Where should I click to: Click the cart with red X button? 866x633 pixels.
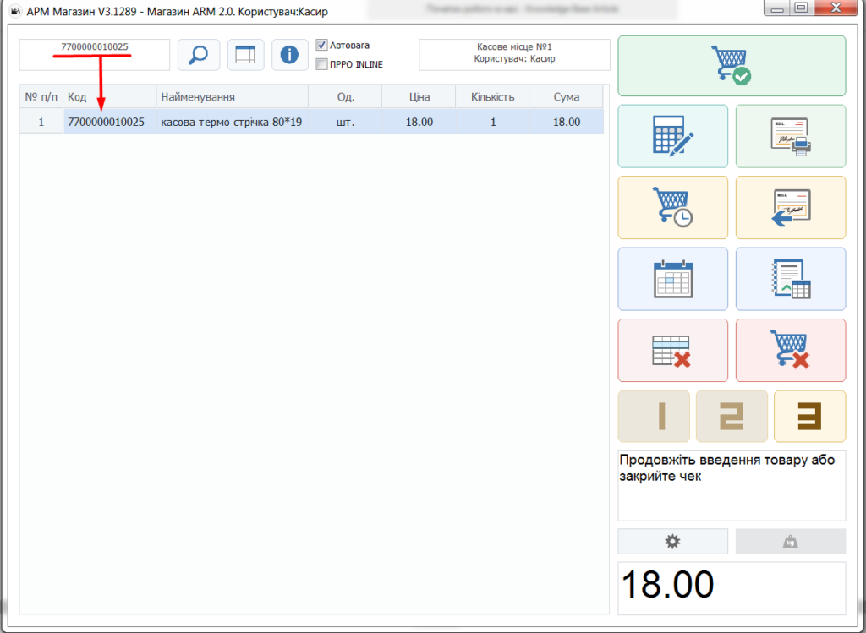pyautogui.click(x=791, y=350)
